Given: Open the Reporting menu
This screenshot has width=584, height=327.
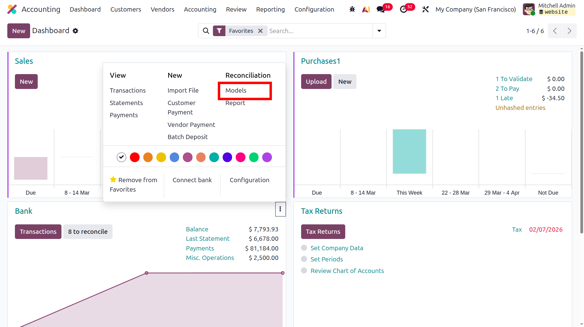Looking at the screenshot, I should [x=270, y=9].
